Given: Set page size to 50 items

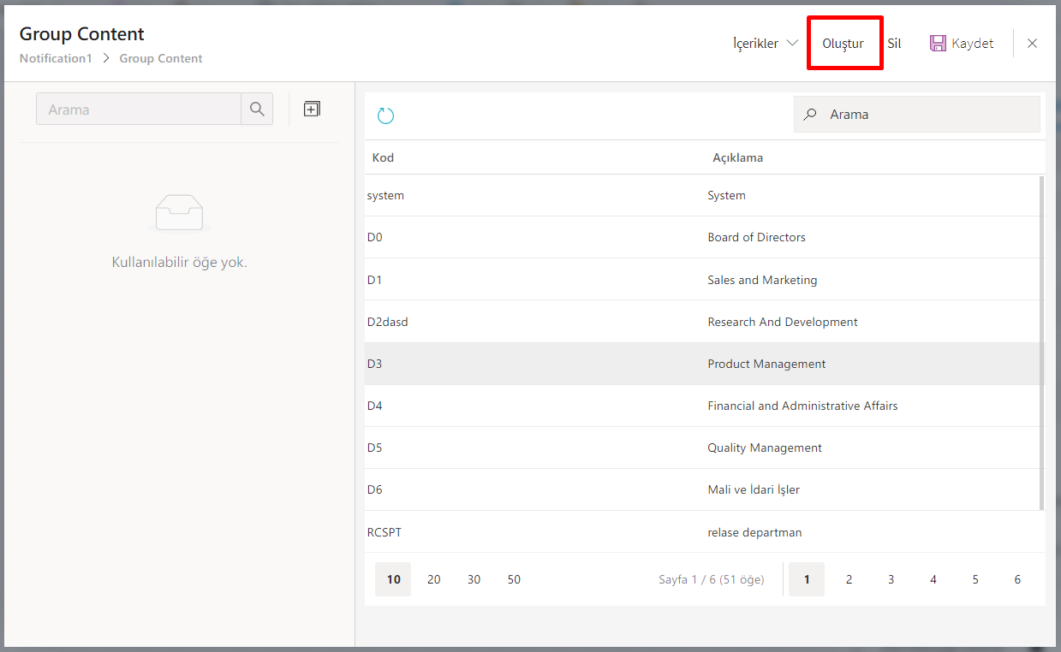Looking at the screenshot, I should 514,579.
